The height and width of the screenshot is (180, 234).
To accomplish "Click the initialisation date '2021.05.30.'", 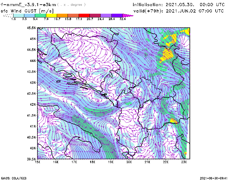I will [x=180, y=5].
